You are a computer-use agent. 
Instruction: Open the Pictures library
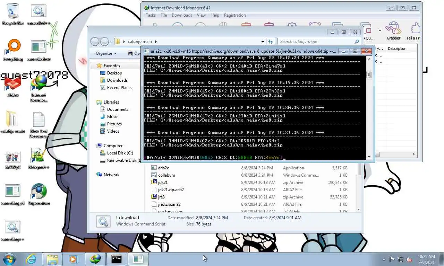tap(114, 124)
